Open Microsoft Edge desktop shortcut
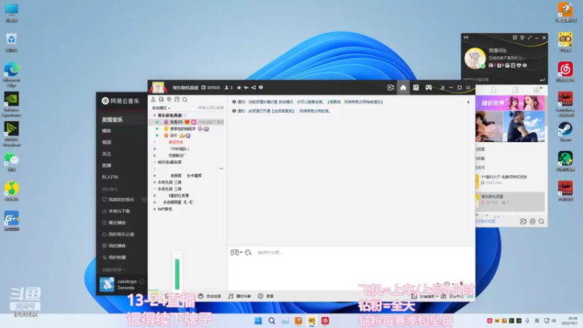583x328 pixels. (x=12, y=75)
